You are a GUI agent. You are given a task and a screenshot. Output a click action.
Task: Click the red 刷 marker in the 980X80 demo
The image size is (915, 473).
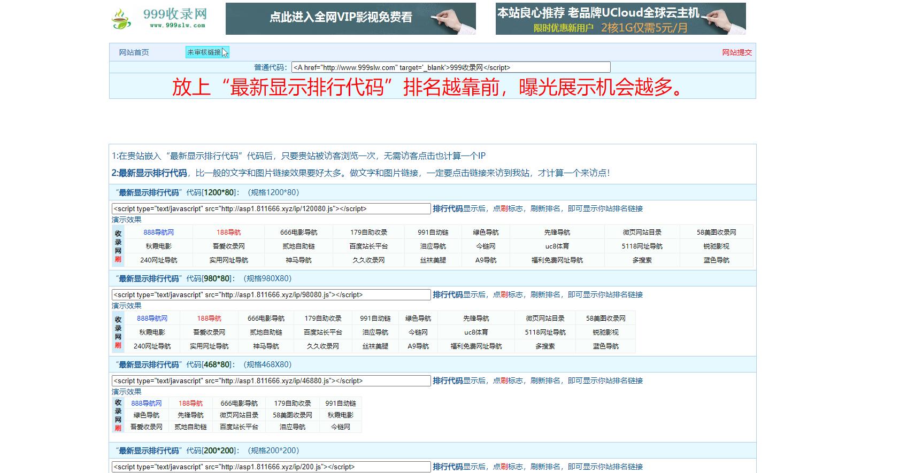click(118, 345)
